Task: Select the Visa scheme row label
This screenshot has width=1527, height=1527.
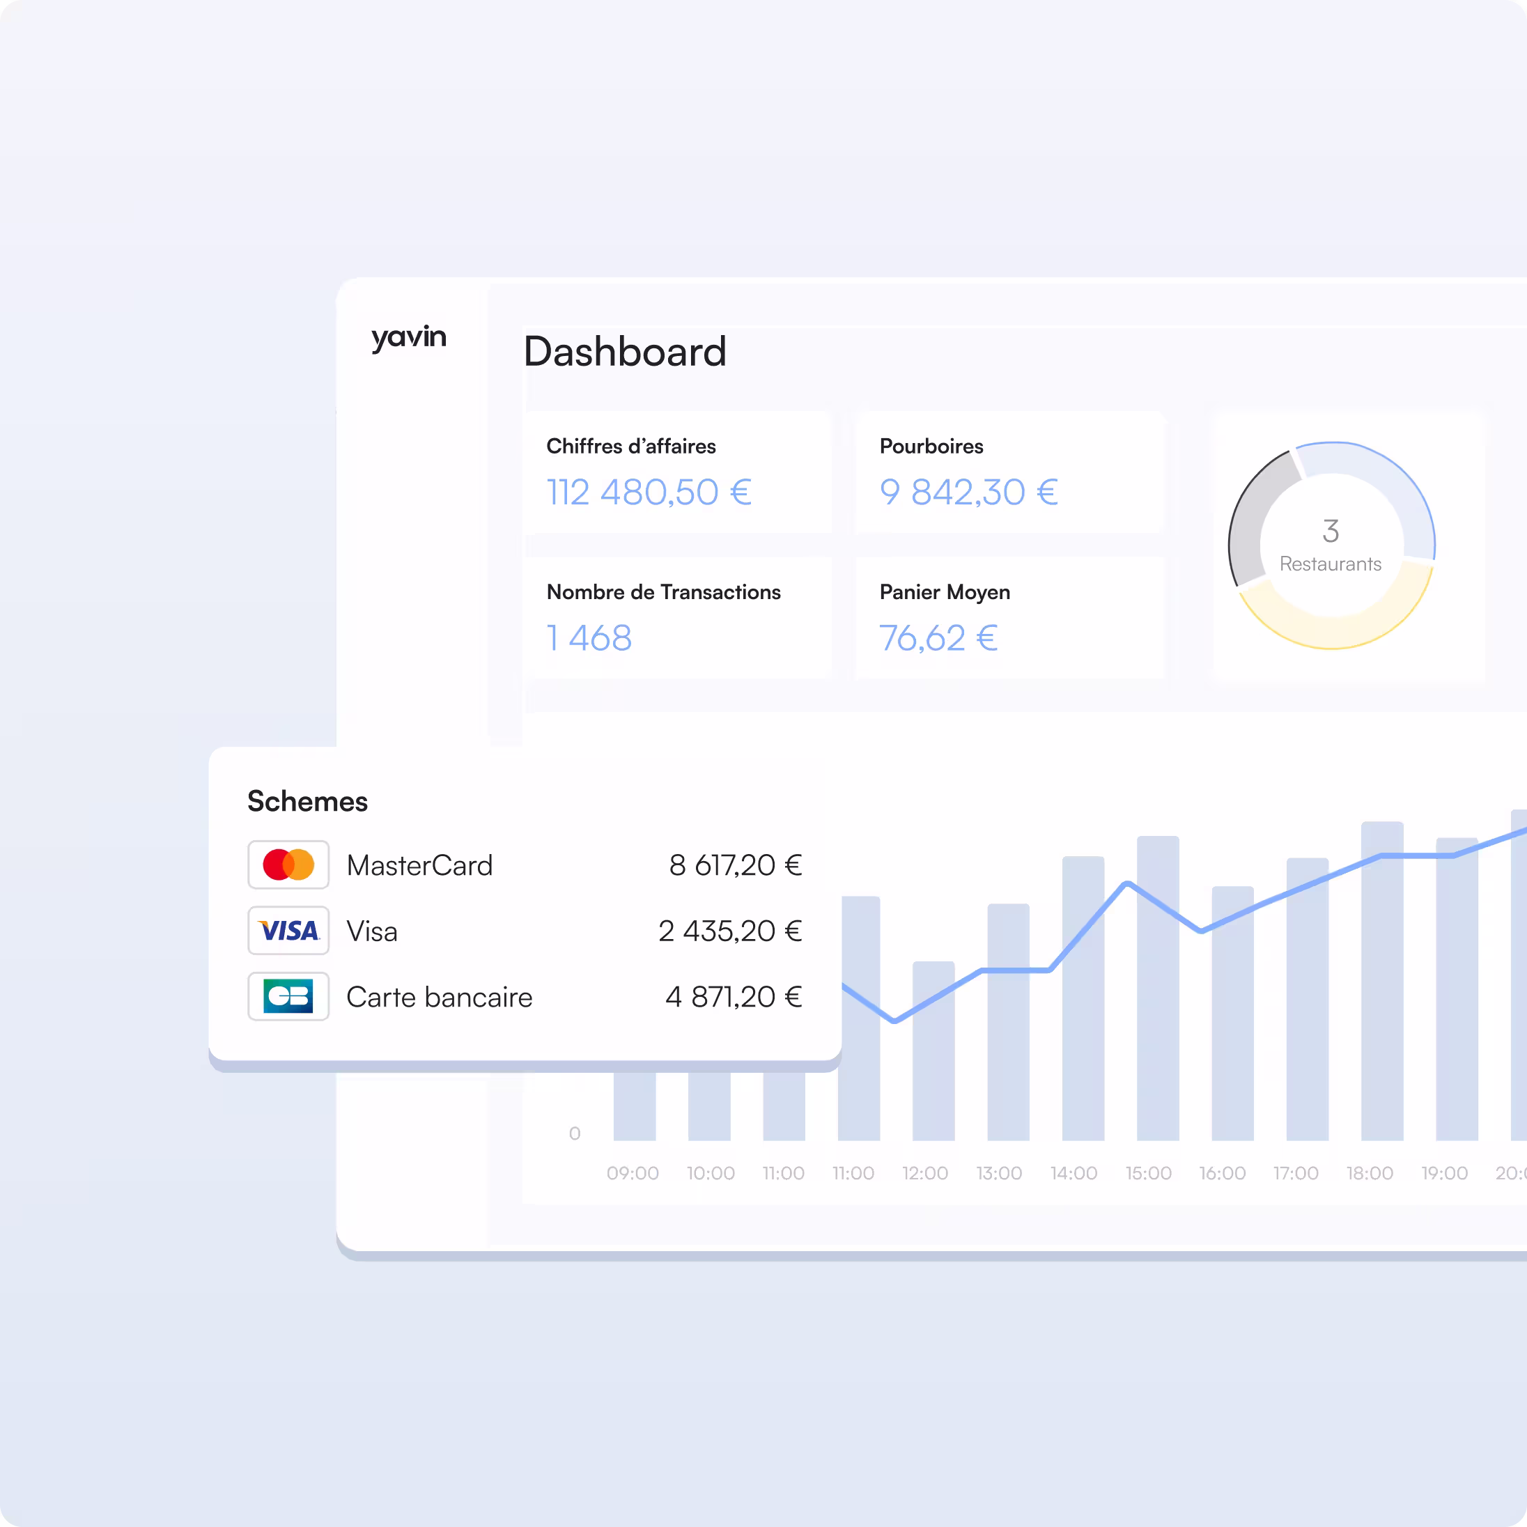Action: tap(371, 931)
